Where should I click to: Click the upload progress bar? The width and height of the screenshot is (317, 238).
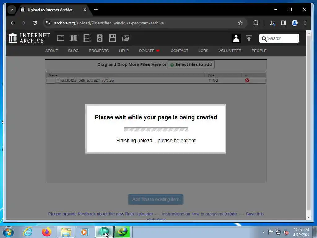click(x=156, y=129)
